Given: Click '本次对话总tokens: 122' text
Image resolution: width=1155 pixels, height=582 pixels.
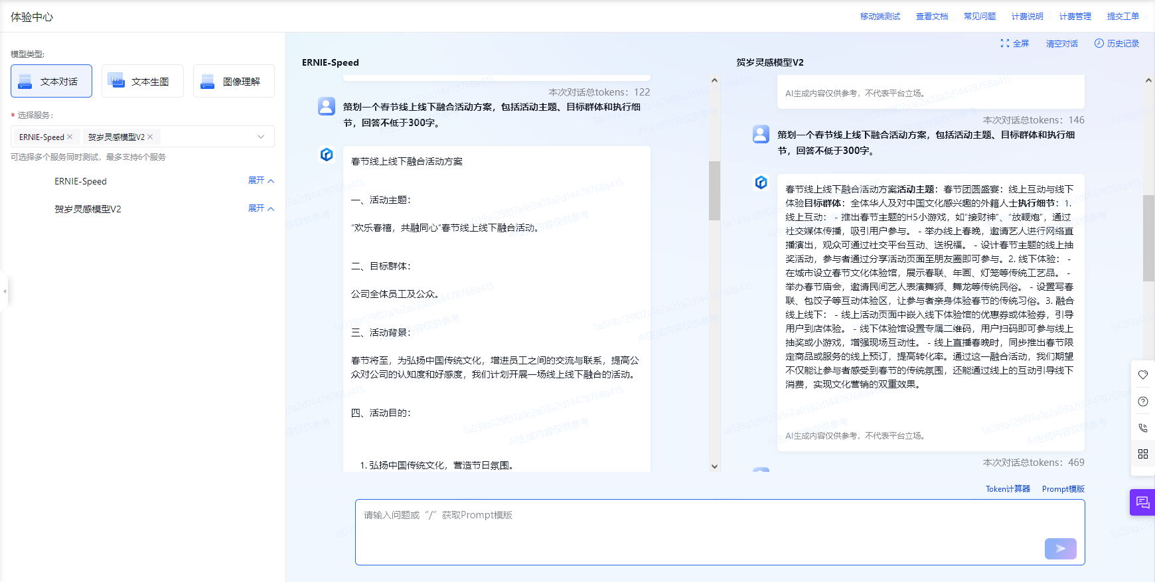Looking at the screenshot, I should click(599, 92).
